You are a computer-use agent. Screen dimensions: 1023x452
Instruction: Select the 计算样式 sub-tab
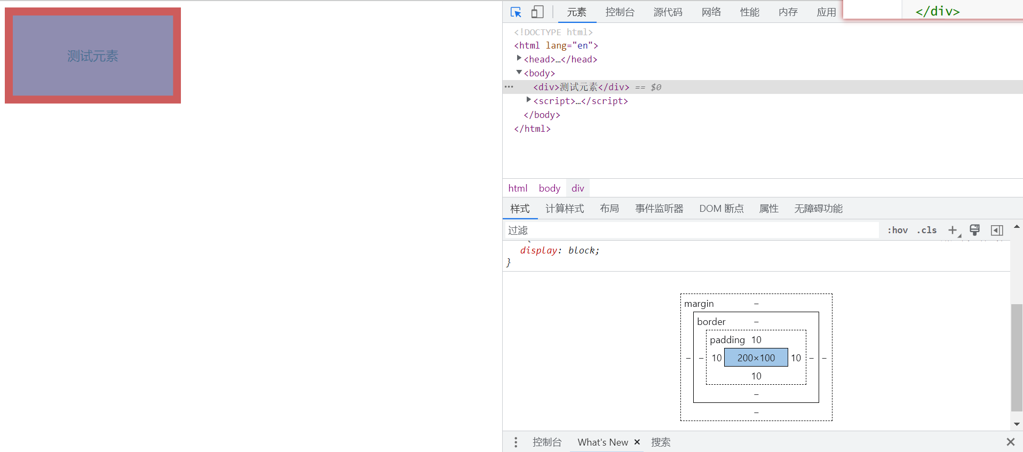565,209
